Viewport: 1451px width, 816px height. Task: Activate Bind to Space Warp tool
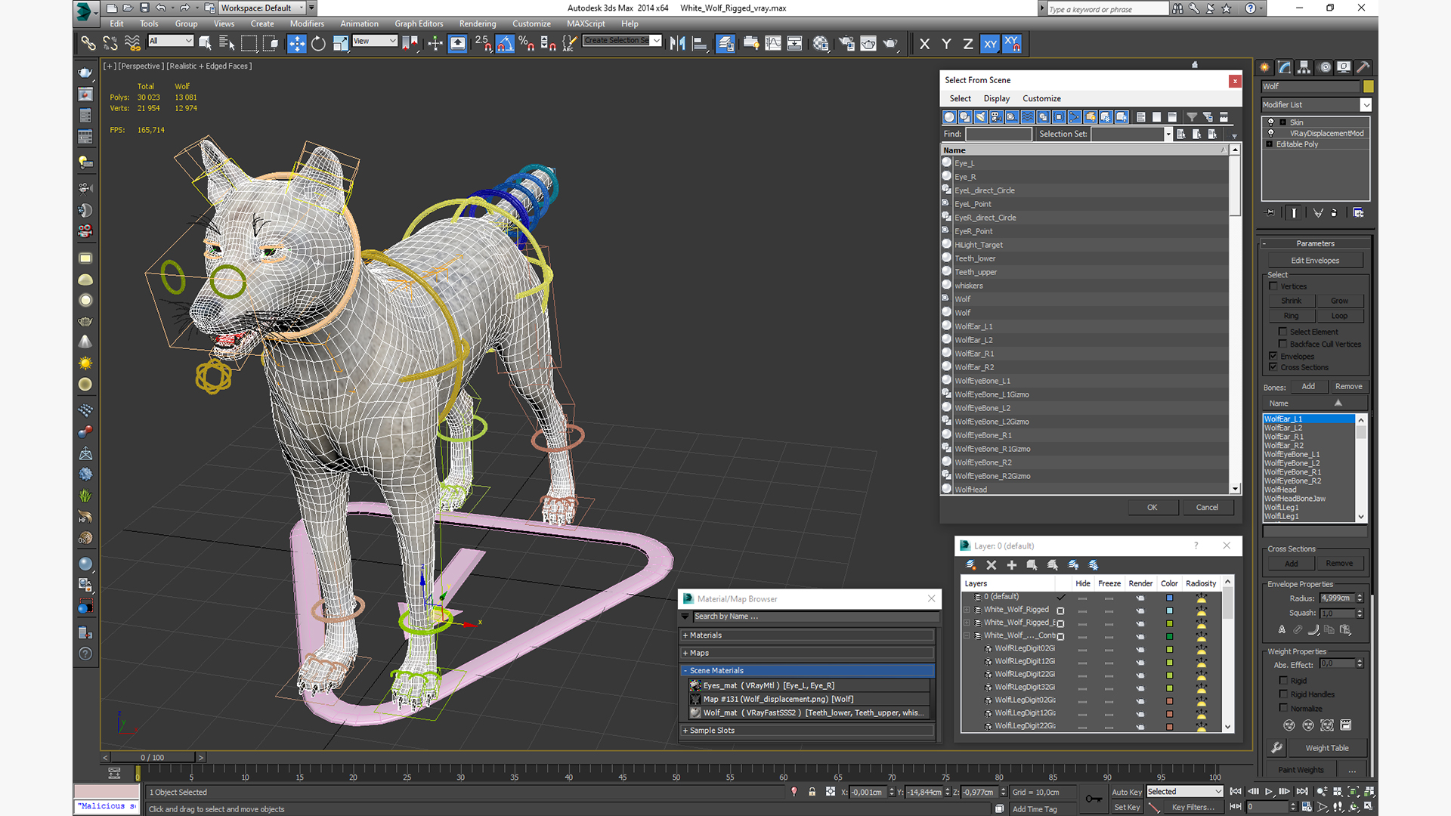point(132,44)
